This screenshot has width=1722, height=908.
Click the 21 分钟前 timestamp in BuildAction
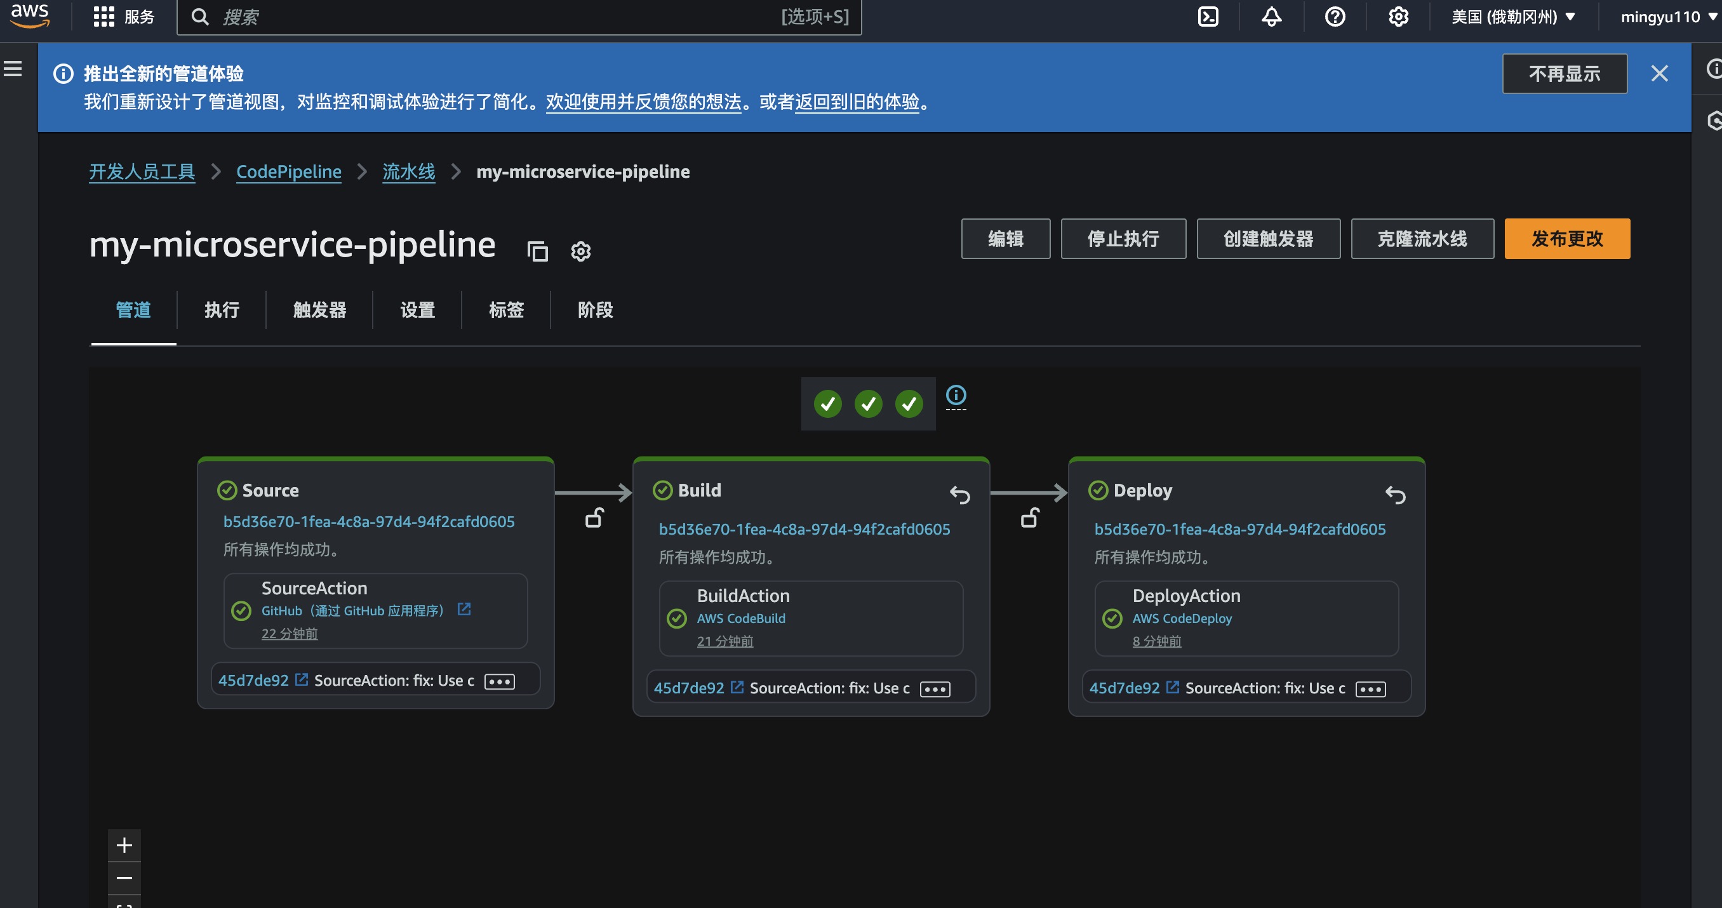point(724,641)
